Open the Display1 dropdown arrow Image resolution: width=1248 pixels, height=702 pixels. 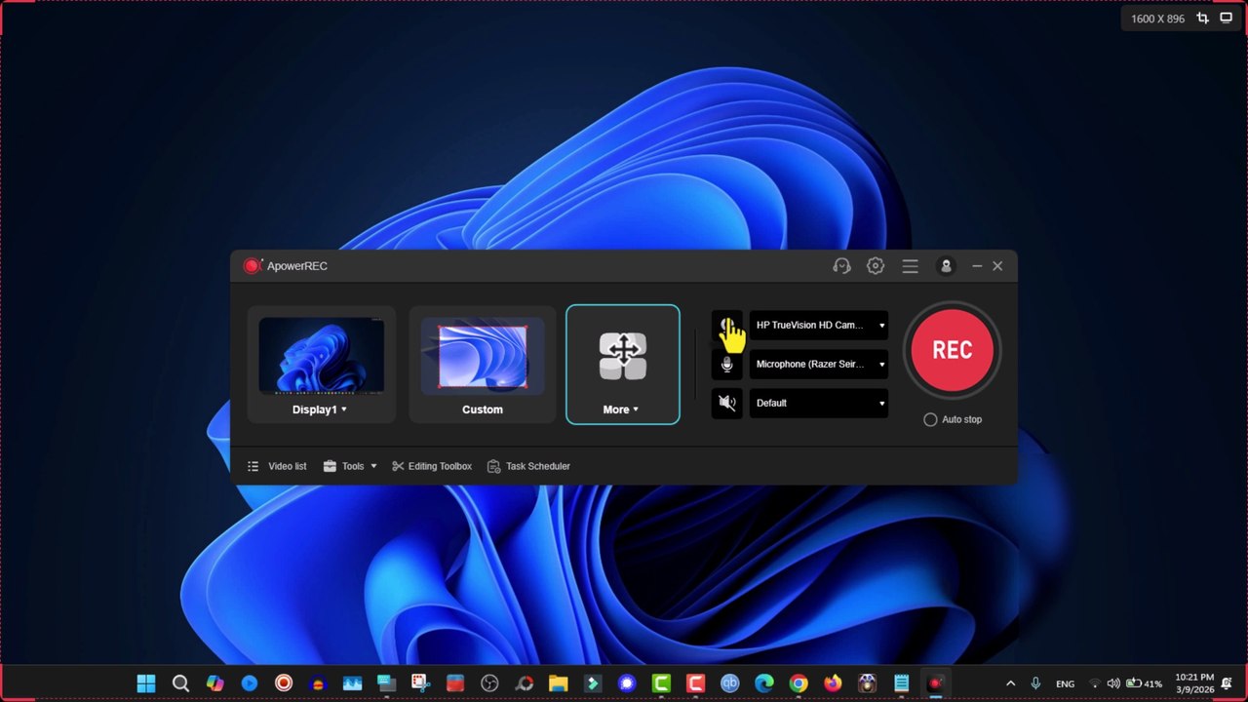[x=344, y=409]
